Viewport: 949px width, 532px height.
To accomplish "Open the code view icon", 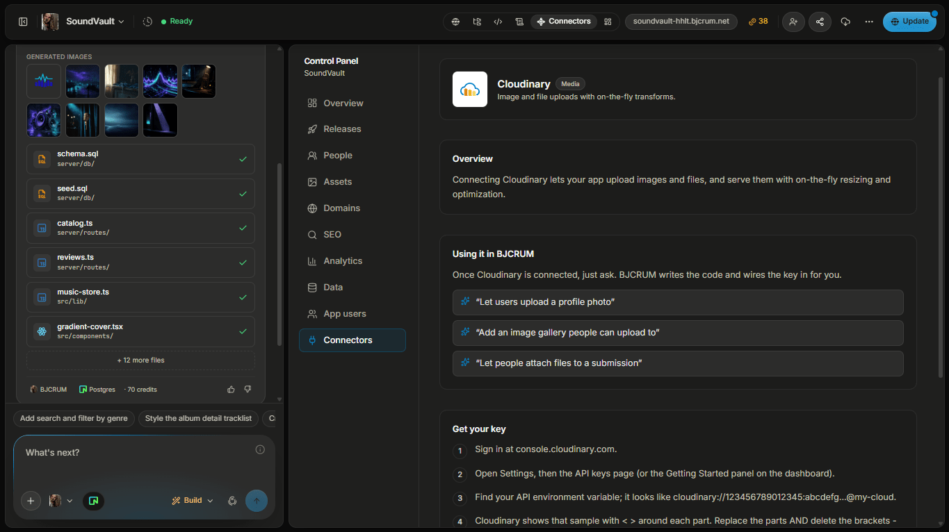I will click(x=498, y=22).
